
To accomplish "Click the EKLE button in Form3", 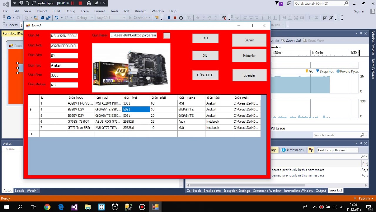I will pyautogui.click(x=205, y=38).
